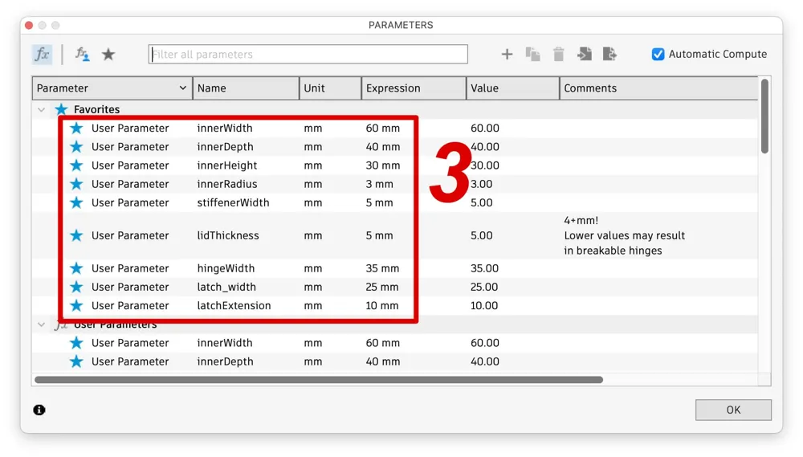The width and height of the screenshot is (803, 457).
Task: Click the lidThickness comment about breakable hinges
Action: click(x=624, y=235)
